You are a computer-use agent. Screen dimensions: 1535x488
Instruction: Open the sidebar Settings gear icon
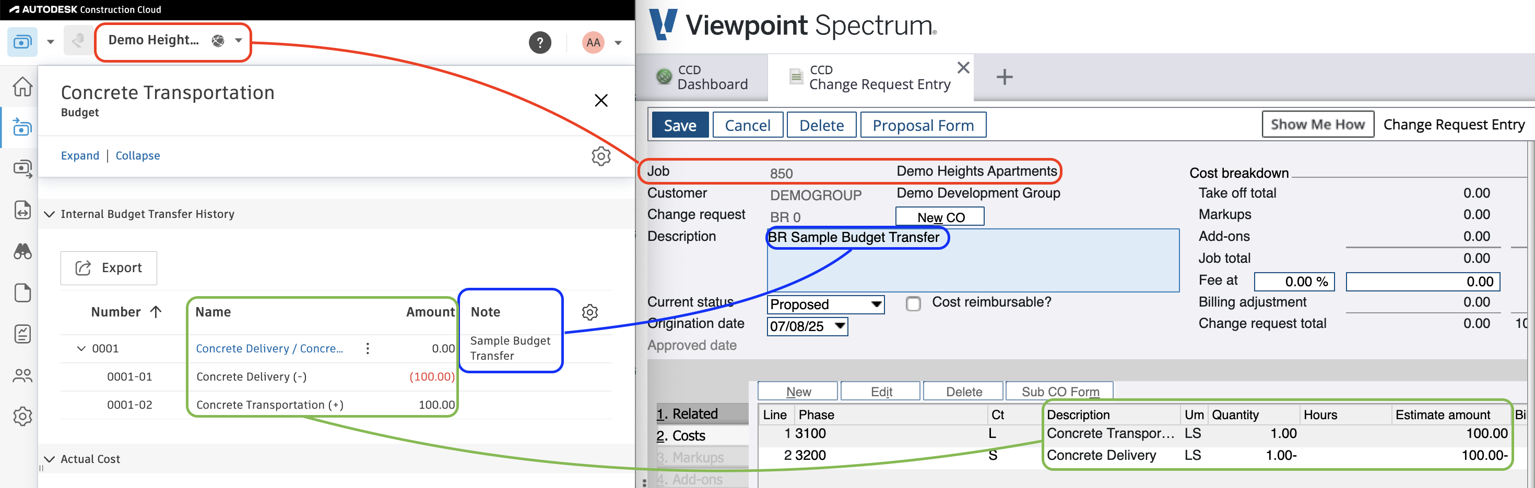[22, 416]
